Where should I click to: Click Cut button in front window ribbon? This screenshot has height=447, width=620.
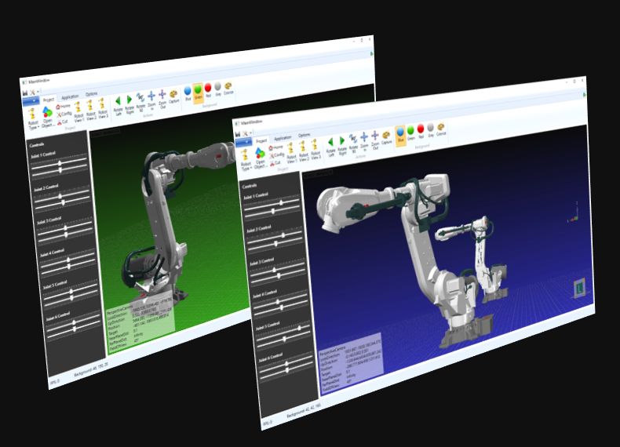click(x=272, y=163)
